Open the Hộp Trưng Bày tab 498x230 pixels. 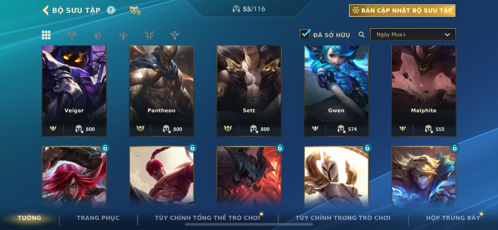453,218
